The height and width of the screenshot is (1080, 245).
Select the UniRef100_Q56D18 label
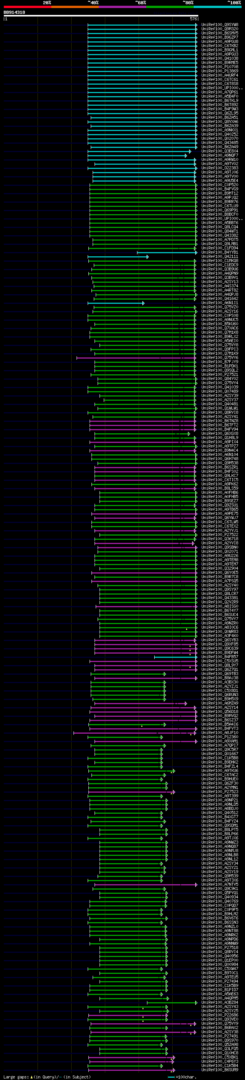pos(220,712)
